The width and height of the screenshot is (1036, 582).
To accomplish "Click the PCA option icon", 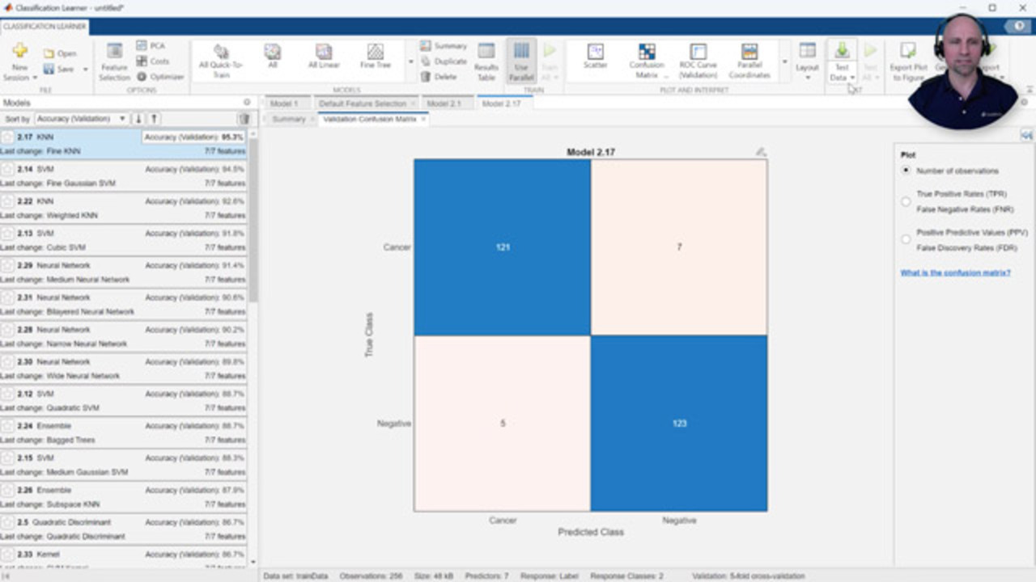I will pos(142,46).
